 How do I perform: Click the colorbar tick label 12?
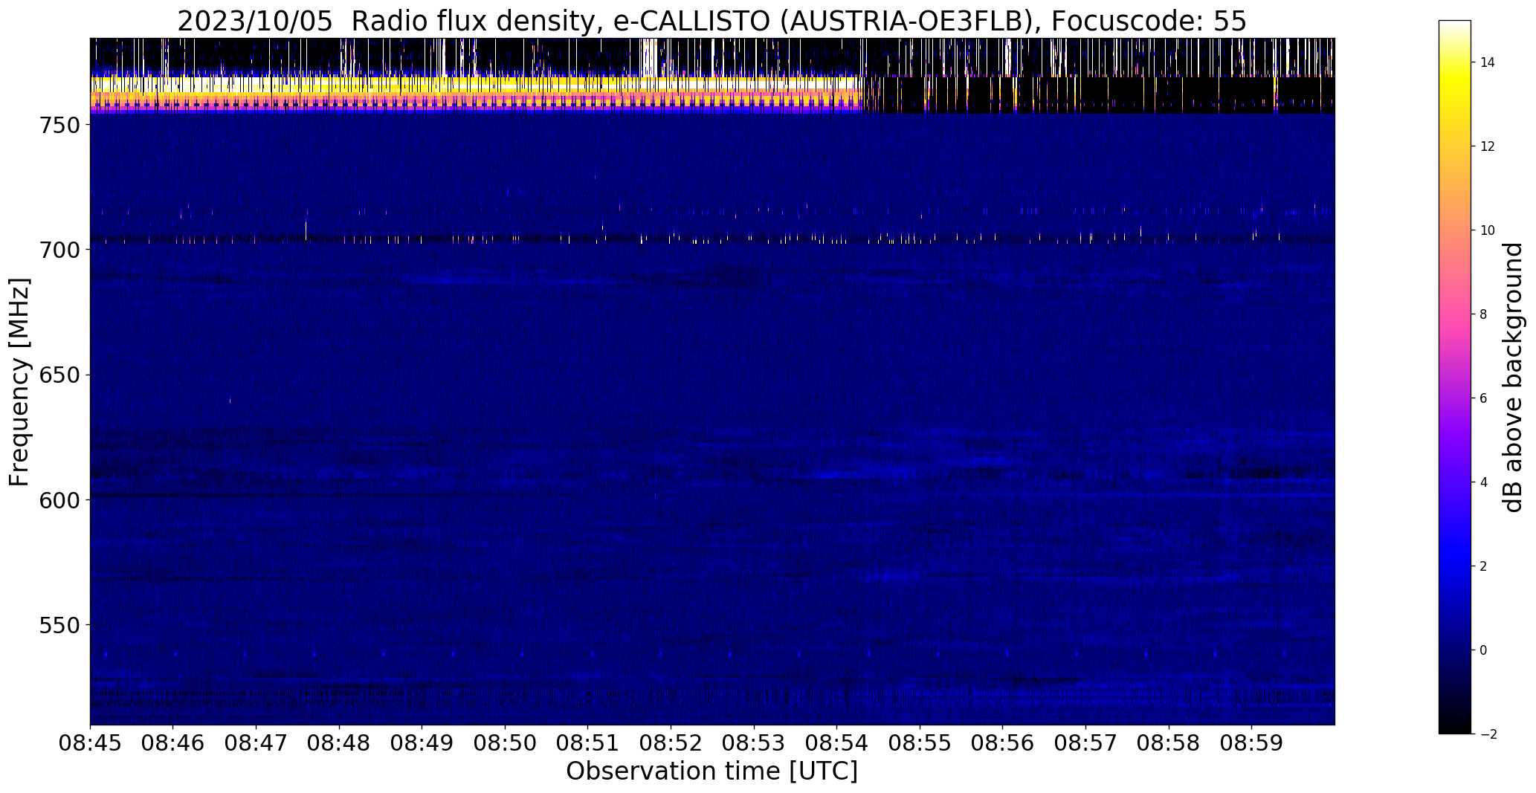click(1488, 146)
